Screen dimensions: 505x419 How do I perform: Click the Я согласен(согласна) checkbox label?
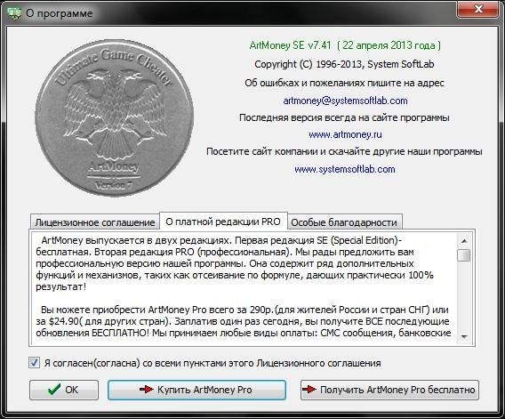212,363
